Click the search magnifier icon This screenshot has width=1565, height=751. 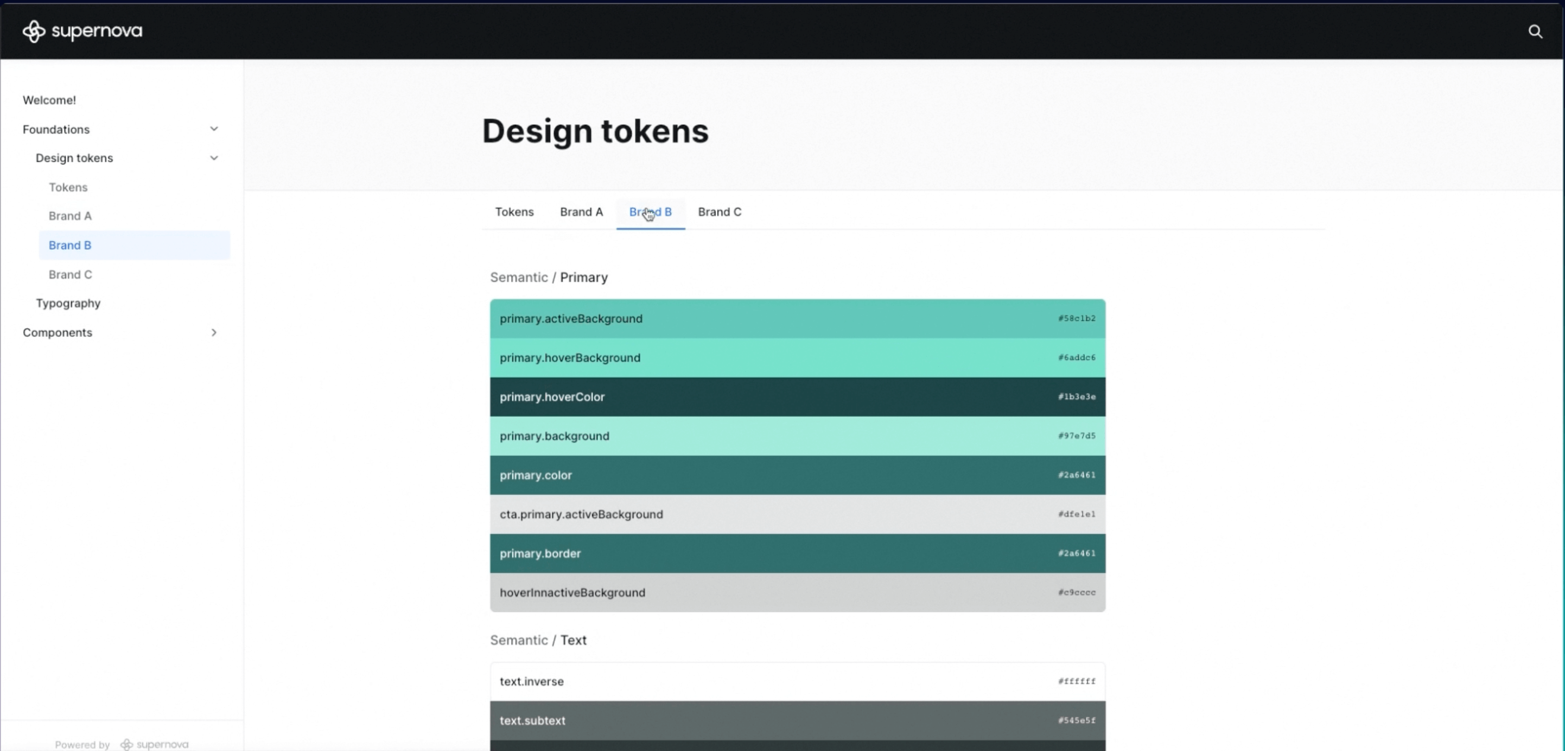tap(1535, 31)
